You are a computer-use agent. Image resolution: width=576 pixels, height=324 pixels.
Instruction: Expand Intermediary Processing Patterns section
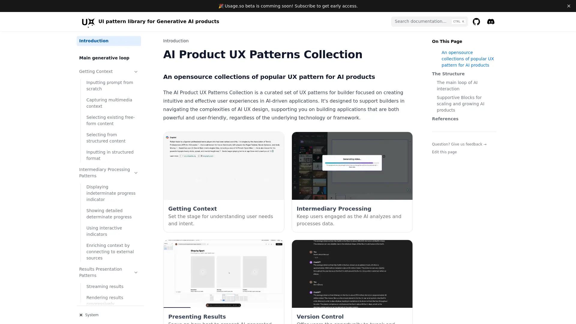coord(136,173)
